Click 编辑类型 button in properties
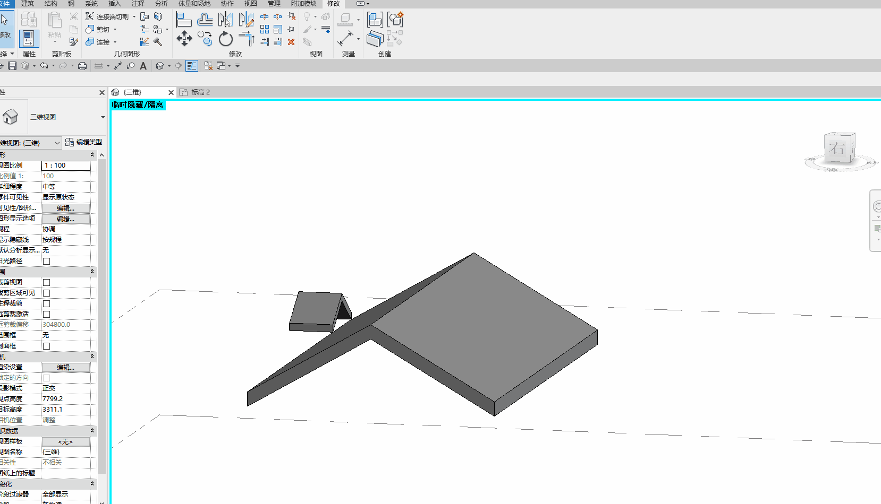Screen dimensions: 881x504 coord(83,142)
